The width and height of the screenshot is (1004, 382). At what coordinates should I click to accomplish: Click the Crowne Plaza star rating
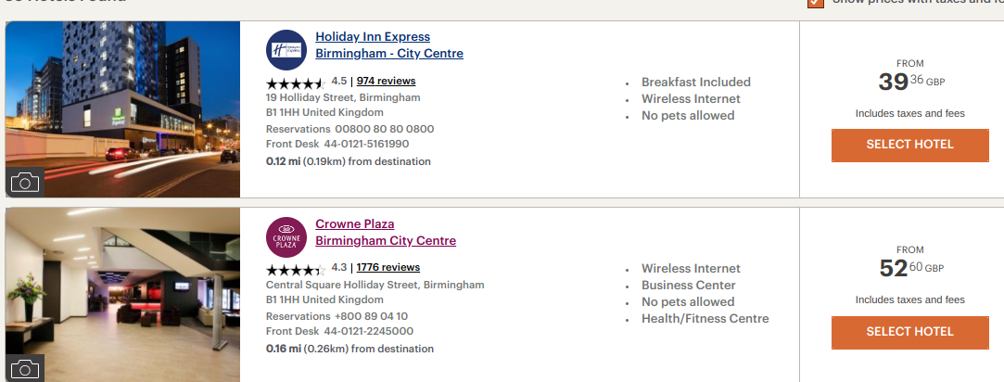pyautogui.click(x=296, y=268)
